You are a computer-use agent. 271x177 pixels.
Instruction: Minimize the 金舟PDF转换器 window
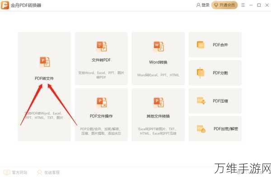point(251,5)
